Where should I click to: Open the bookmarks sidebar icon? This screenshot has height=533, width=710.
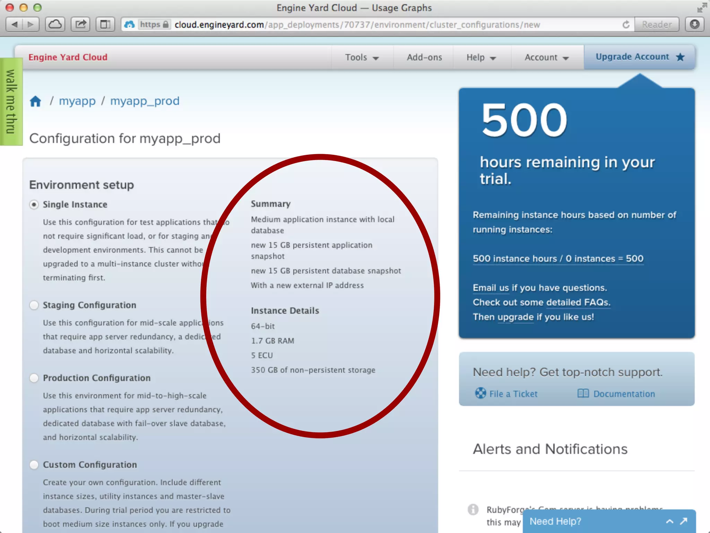click(x=105, y=24)
